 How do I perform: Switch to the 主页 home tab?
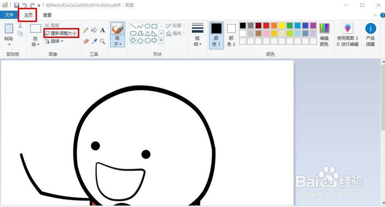[28, 15]
